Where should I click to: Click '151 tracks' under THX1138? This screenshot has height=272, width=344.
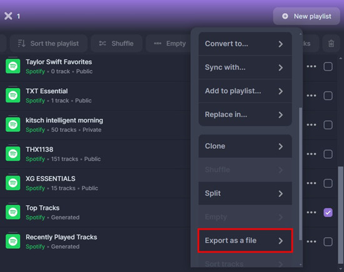64,159
